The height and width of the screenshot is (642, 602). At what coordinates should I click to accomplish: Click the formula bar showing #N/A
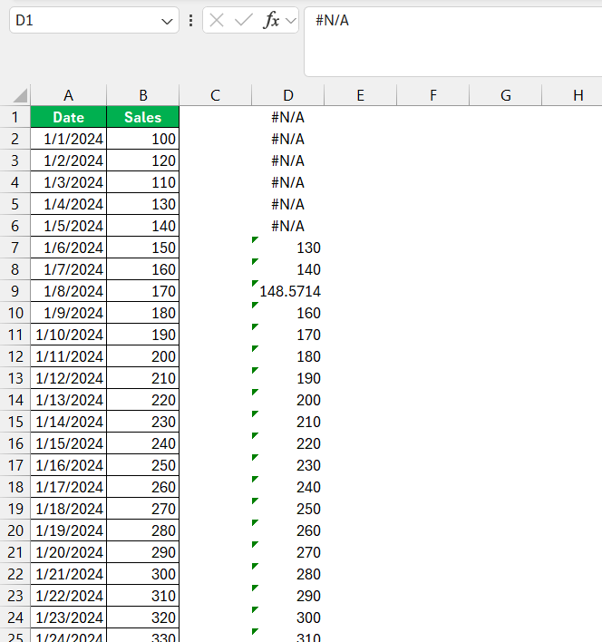[x=453, y=41]
